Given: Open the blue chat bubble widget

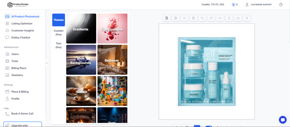Looking at the screenshot, I should pyautogui.click(x=283, y=120).
